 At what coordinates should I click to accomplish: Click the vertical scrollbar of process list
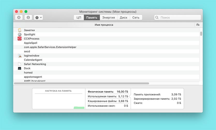pyautogui.click(x=201, y=34)
